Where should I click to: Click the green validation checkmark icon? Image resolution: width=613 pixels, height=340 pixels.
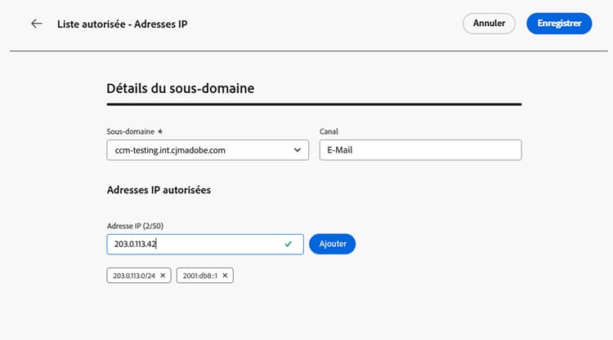(289, 244)
